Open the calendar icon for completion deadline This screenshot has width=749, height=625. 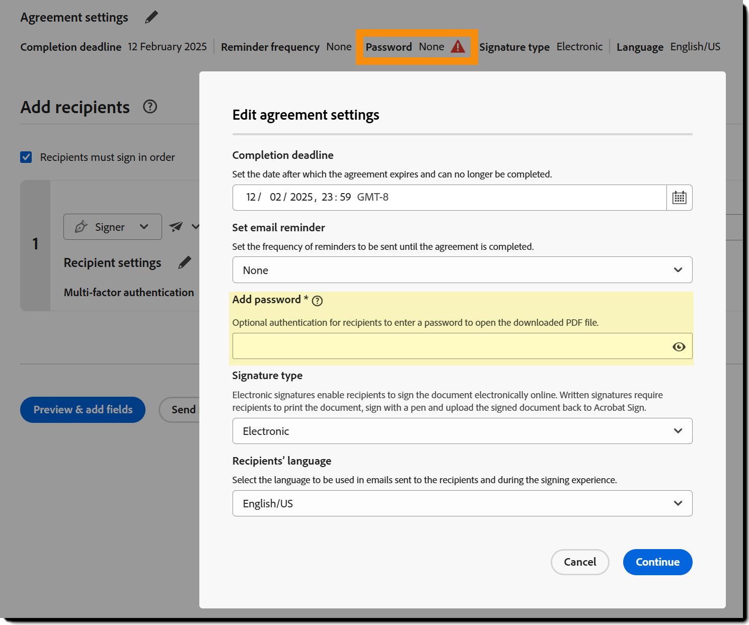point(679,197)
